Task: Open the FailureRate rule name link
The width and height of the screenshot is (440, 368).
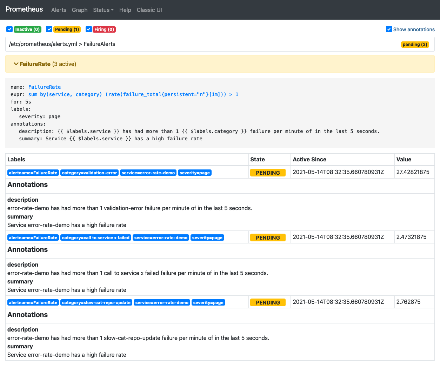Action: [x=45, y=87]
